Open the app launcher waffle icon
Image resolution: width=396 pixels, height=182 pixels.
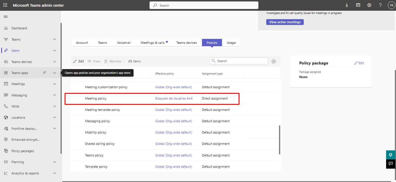click(x=5, y=5)
